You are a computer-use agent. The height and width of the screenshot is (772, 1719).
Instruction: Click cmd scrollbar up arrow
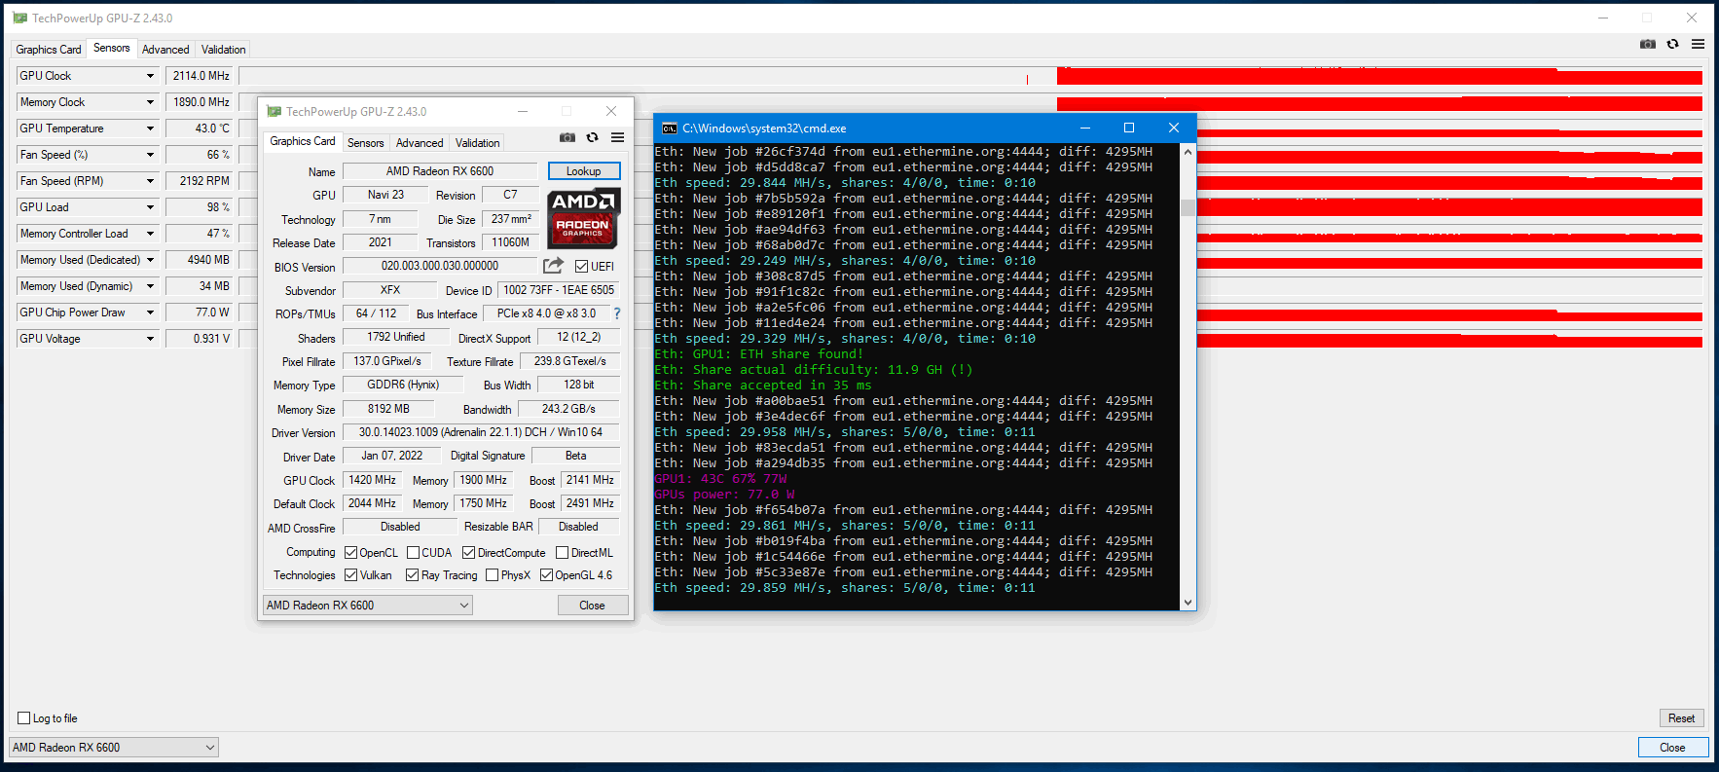click(x=1188, y=152)
